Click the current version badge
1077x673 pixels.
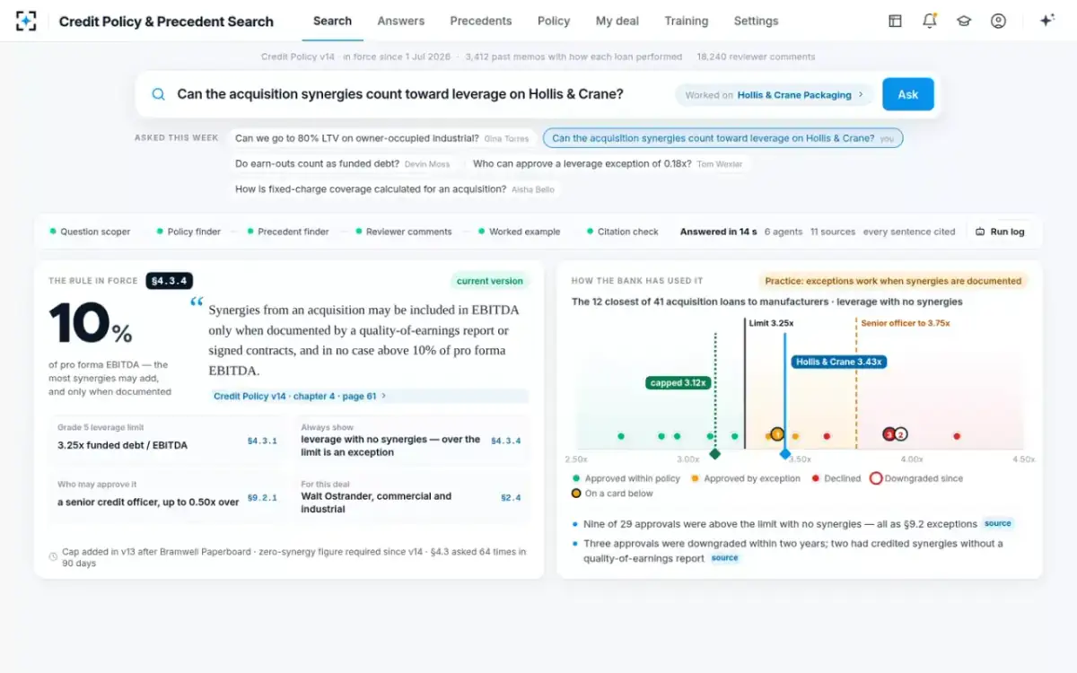point(489,281)
